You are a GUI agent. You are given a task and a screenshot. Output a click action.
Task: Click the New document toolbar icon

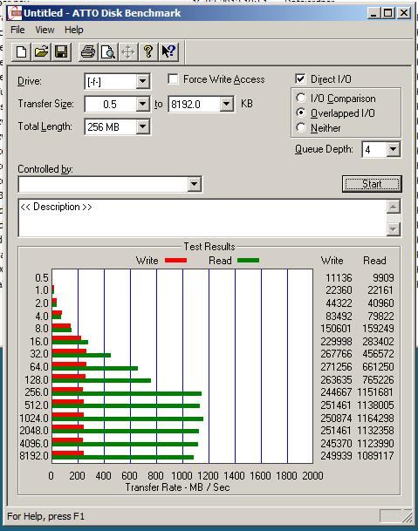point(21,51)
